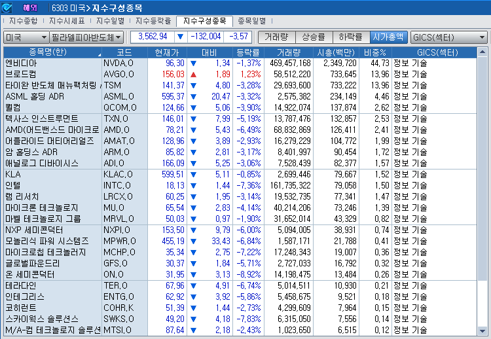Click the 대비 column header
This screenshot has height=339, width=491.
pos(209,52)
